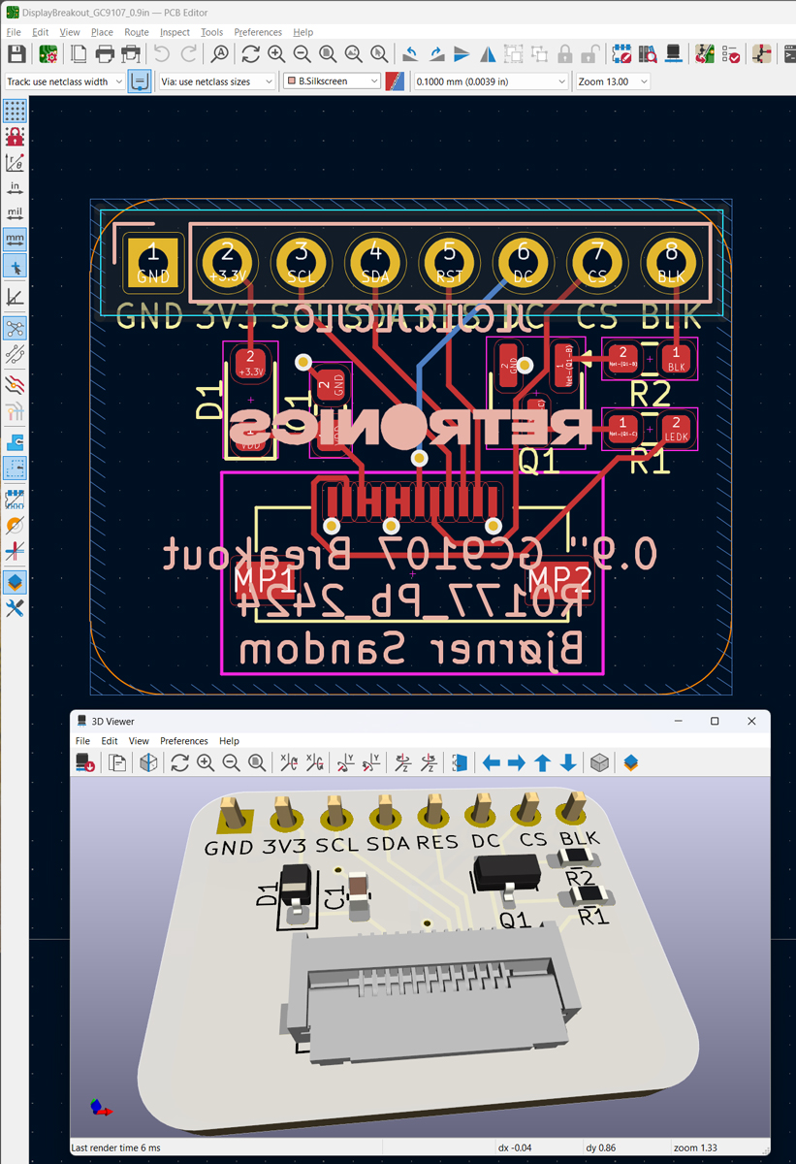
Task: Open the Plot icon in the top toolbar
Action: coord(130,54)
